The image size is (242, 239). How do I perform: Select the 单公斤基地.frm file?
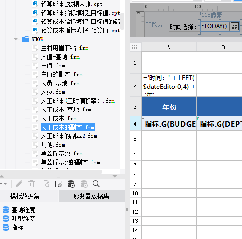click(x=62, y=153)
